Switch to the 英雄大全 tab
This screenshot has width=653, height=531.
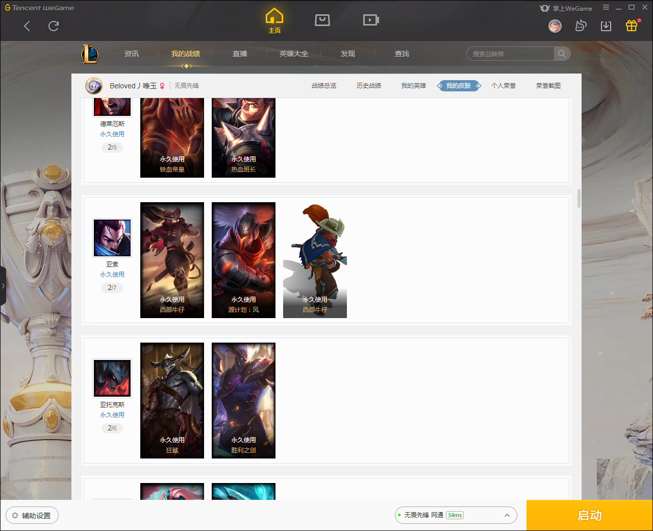[x=294, y=54]
